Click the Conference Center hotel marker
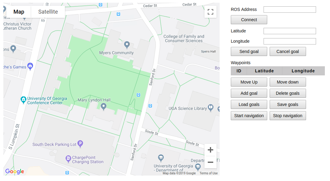330x181 pixels. click(x=23, y=100)
